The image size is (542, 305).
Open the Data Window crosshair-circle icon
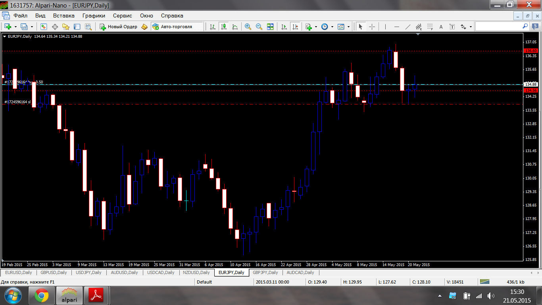click(55, 27)
